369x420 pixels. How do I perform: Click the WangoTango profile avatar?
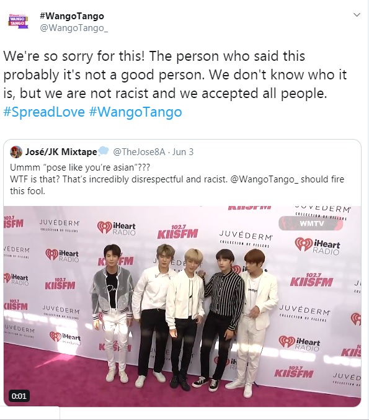[17, 21]
